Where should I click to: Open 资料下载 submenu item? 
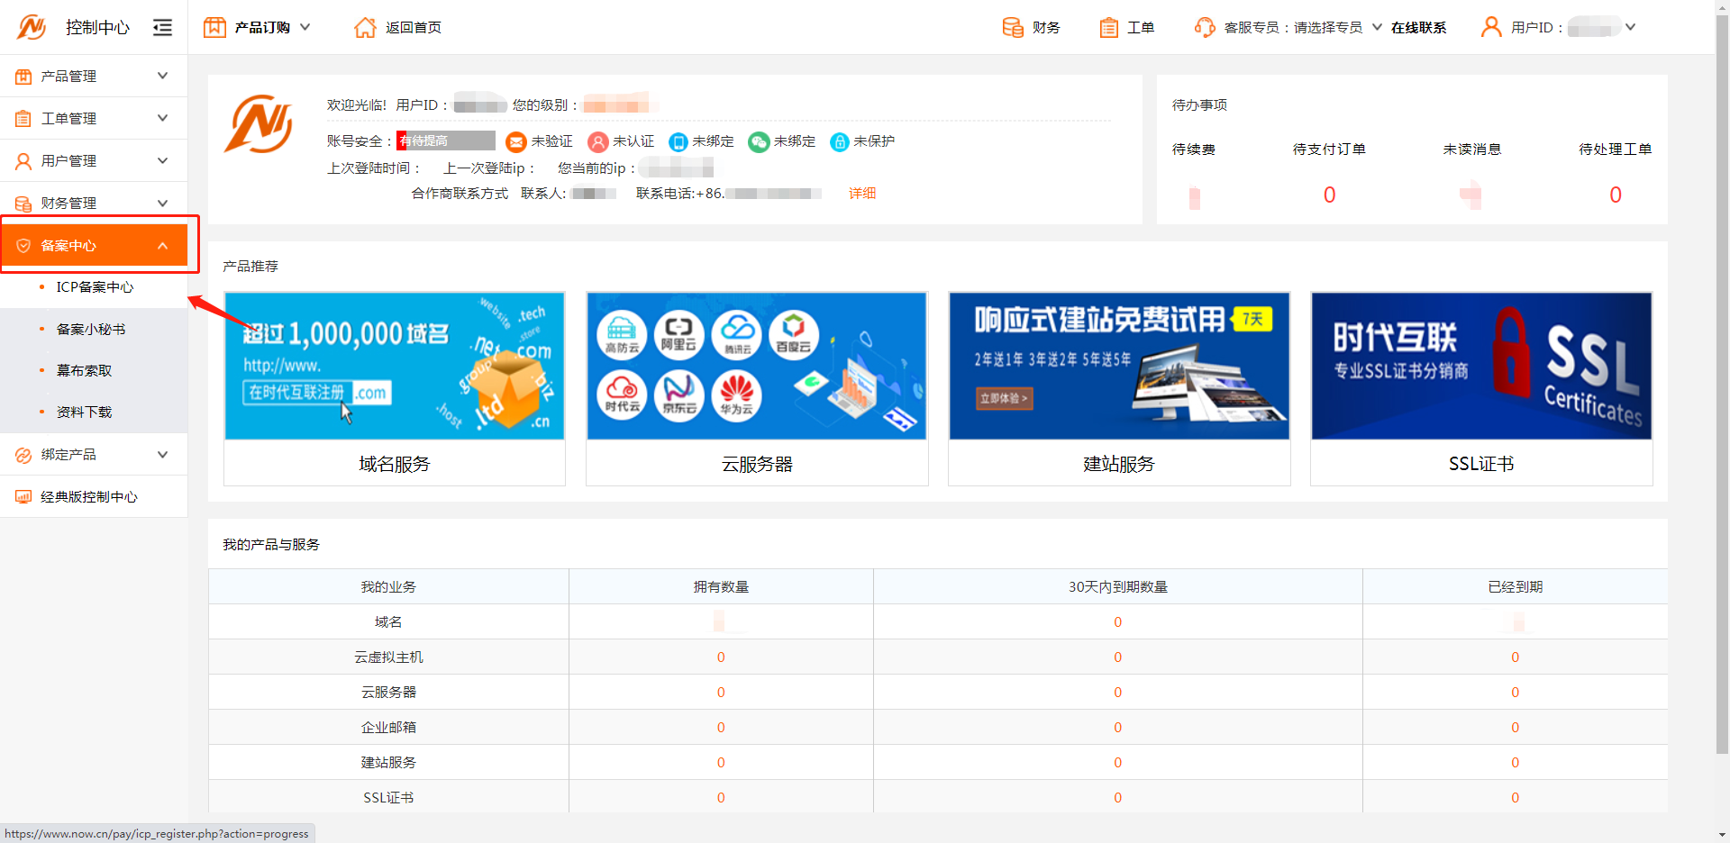(85, 412)
